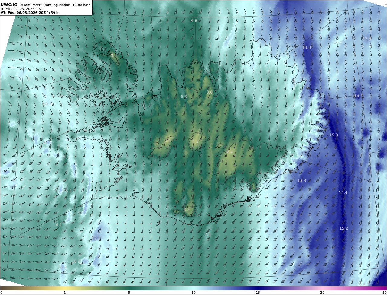Click the 3.4 value in the Westfjords
Screen dimensions: 387x295
114,56
